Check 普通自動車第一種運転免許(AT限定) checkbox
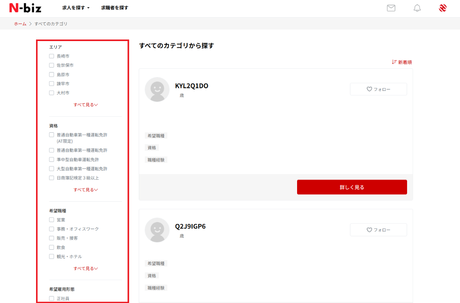The height and width of the screenshot is (303, 460). (51, 135)
